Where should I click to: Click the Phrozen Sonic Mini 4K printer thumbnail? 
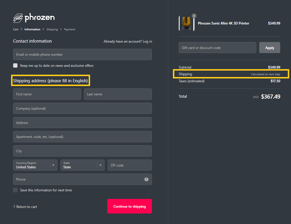[x=187, y=23]
